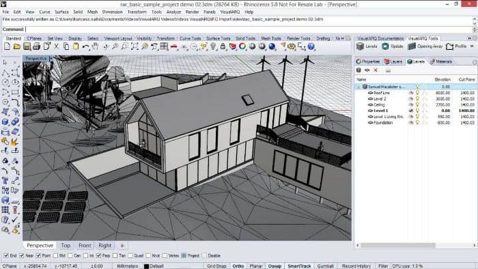The width and height of the screenshot is (478, 269).
Task: Toggle Osnap in the status bar
Action: (275, 266)
